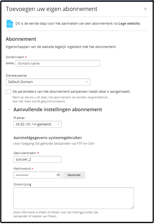Open the IP-adres 45.82.191.14 dropdown
Image resolution: width=154 pixels, height=224 pixels.
(37, 124)
